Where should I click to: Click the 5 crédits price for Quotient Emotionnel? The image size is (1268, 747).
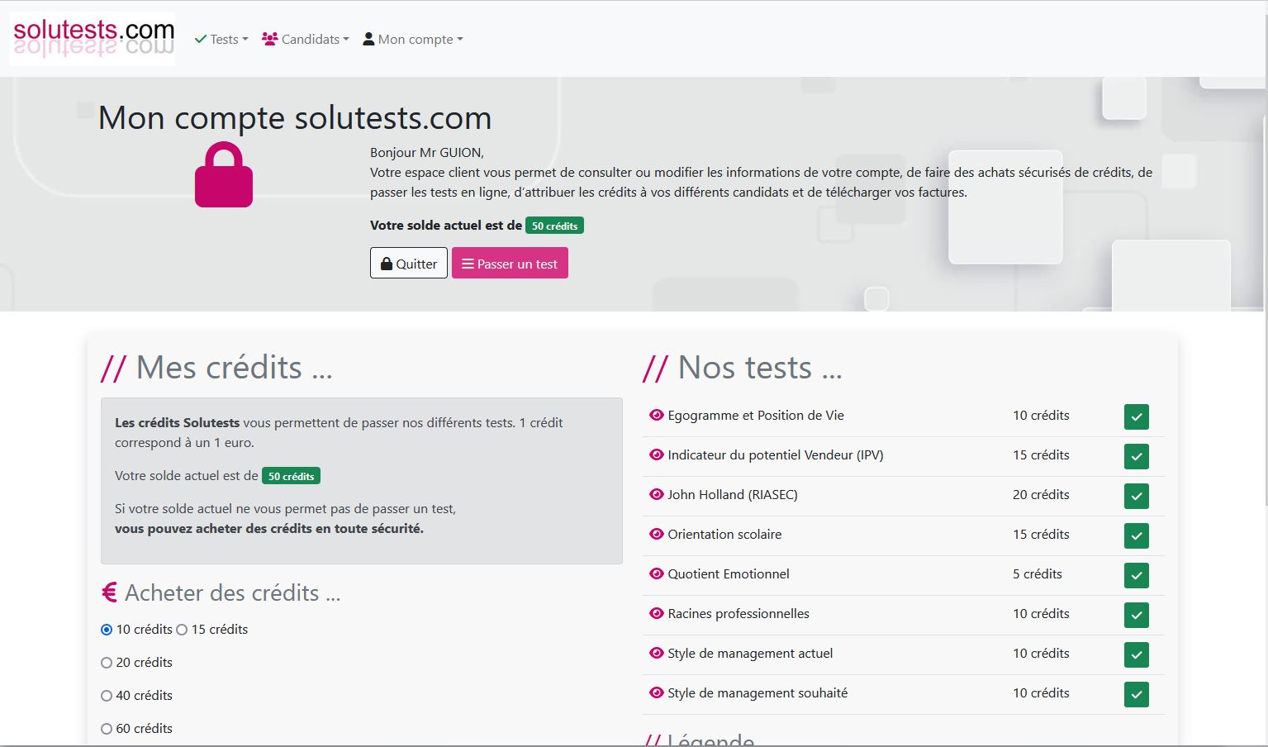click(1038, 573)
